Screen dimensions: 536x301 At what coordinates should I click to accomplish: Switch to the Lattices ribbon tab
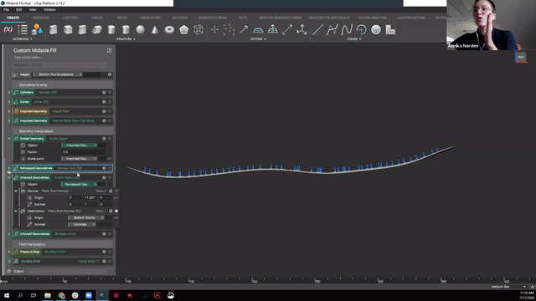[70, 18]
